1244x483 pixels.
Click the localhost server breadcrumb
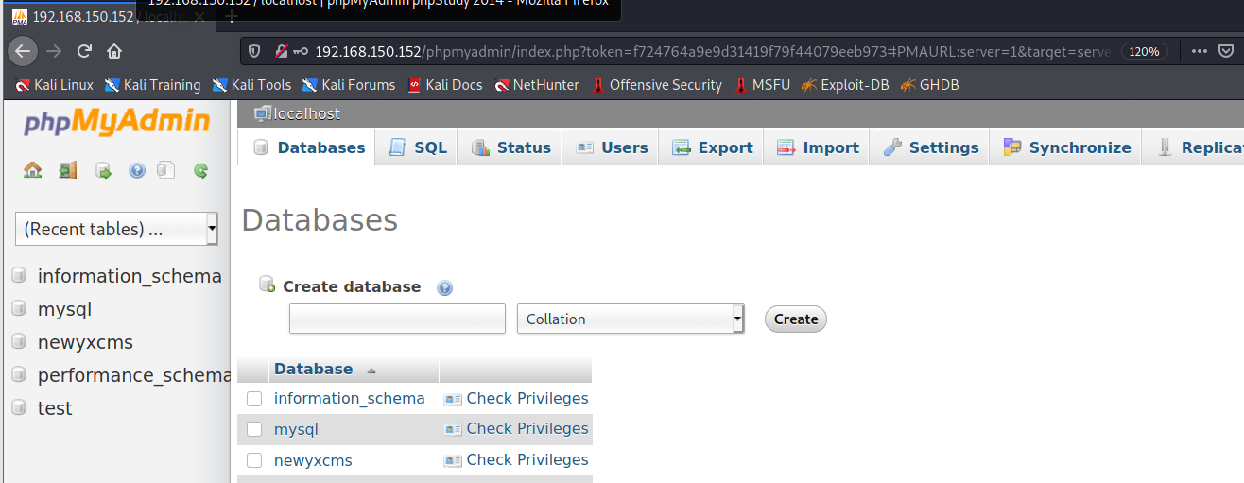tap(306, 114)
